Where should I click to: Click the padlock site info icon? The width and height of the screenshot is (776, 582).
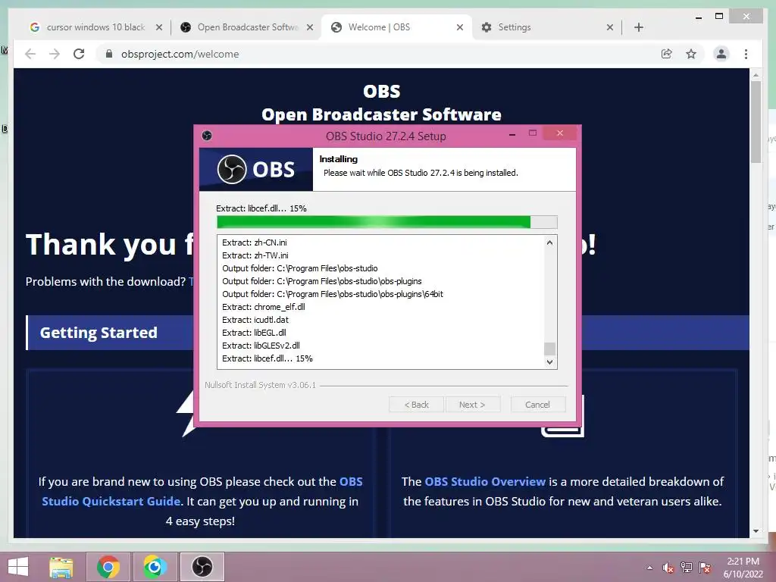109,54
